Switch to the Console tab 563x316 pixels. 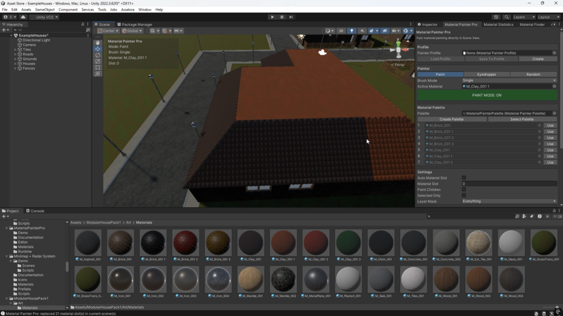pos(35,211)
